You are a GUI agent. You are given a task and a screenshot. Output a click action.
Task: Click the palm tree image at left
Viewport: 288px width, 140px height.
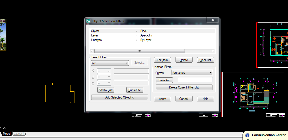pos(3,35)
